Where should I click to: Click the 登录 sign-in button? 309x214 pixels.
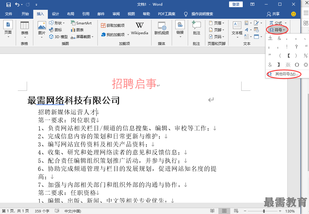coord(236,4)
